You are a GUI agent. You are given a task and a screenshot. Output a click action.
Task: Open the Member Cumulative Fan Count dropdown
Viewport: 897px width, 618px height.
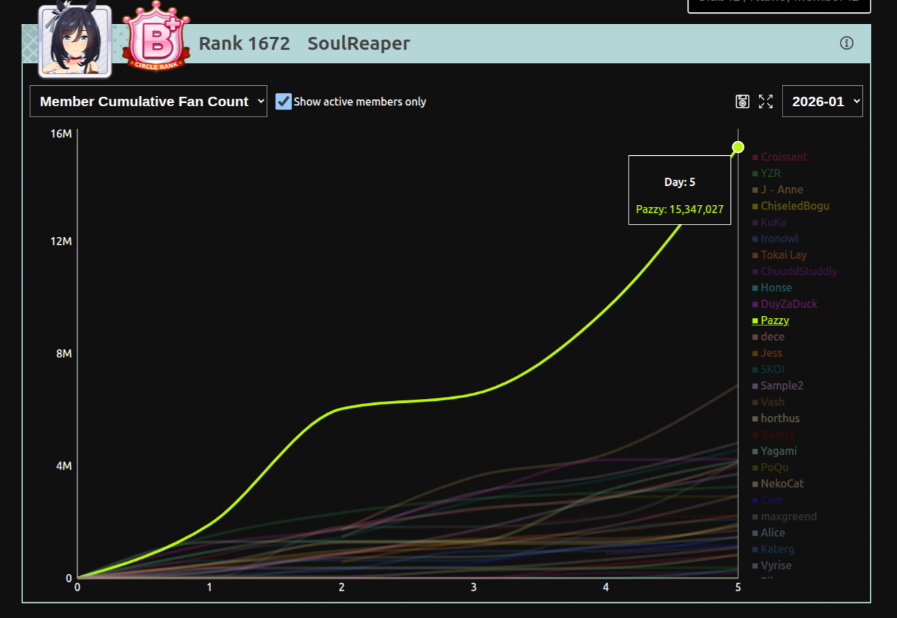pyautogui.click(x=148, y=101)
